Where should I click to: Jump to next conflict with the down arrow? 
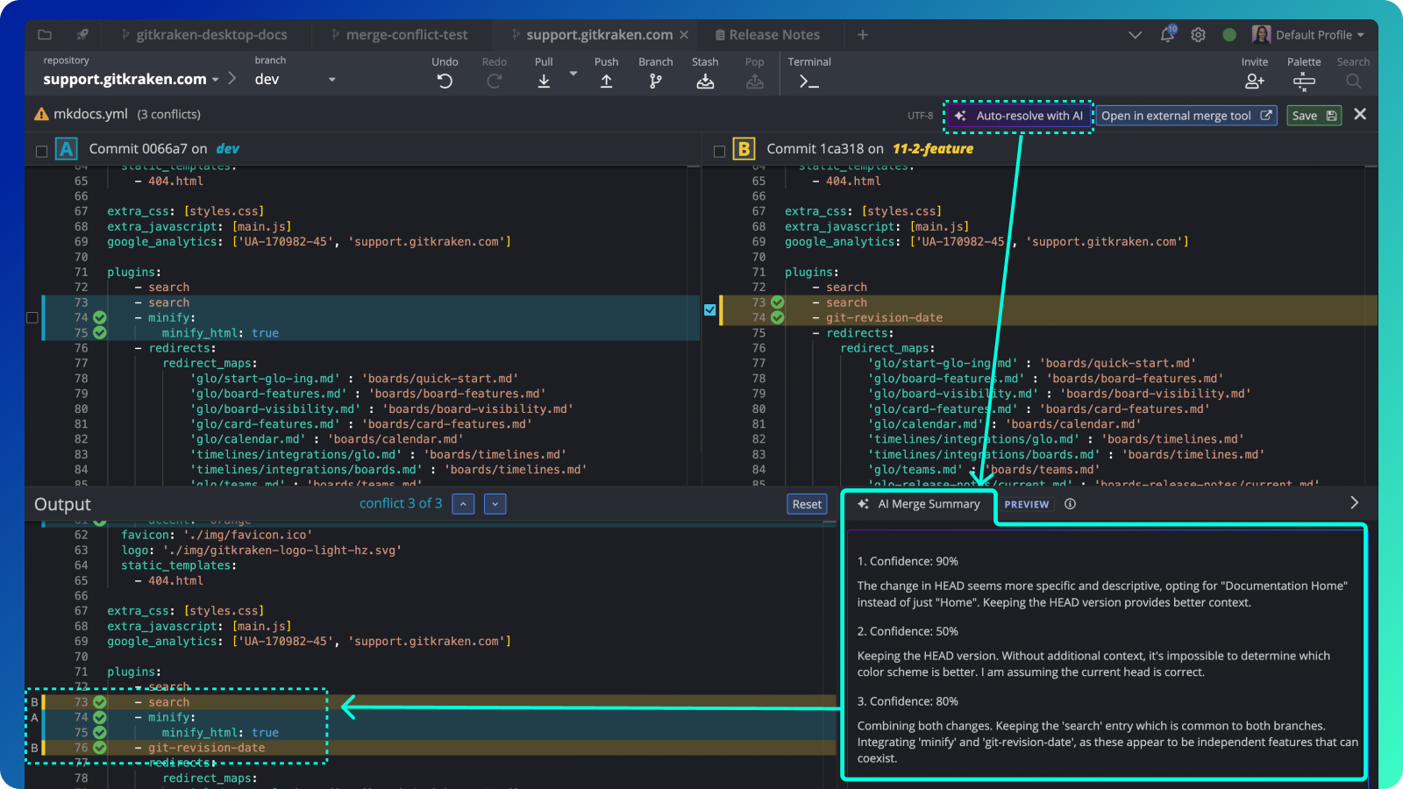(x=495, y=503)
